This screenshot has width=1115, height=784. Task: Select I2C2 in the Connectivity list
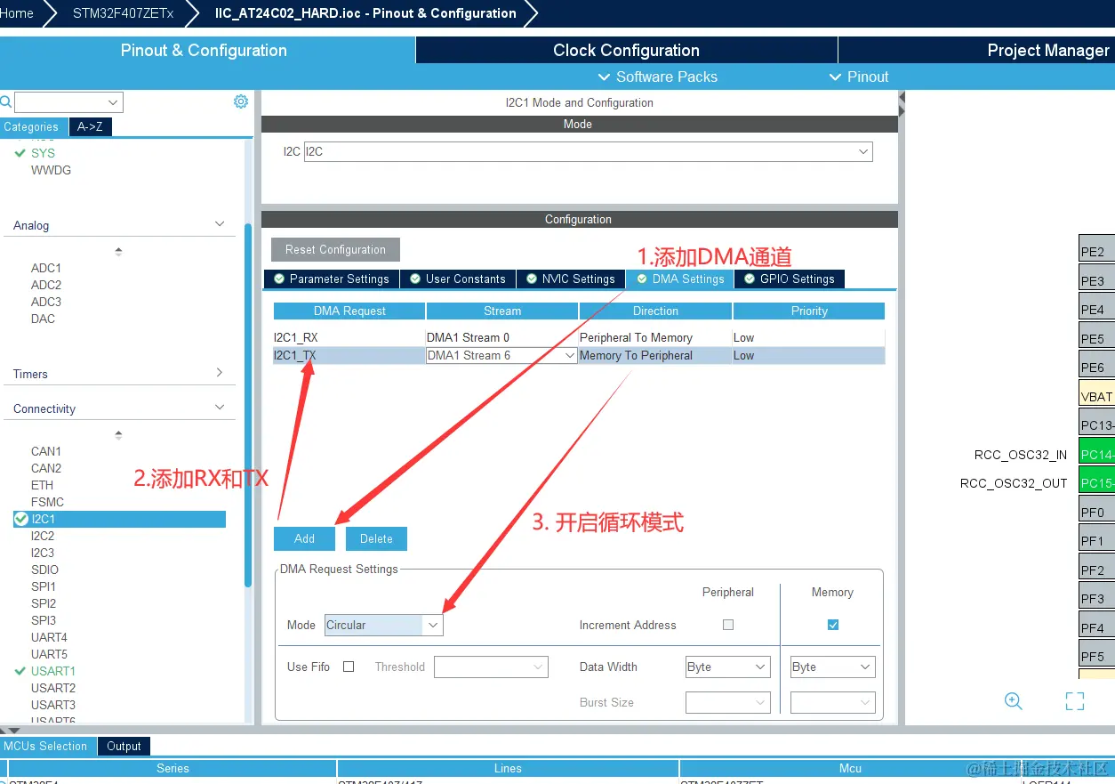(43, 536)
